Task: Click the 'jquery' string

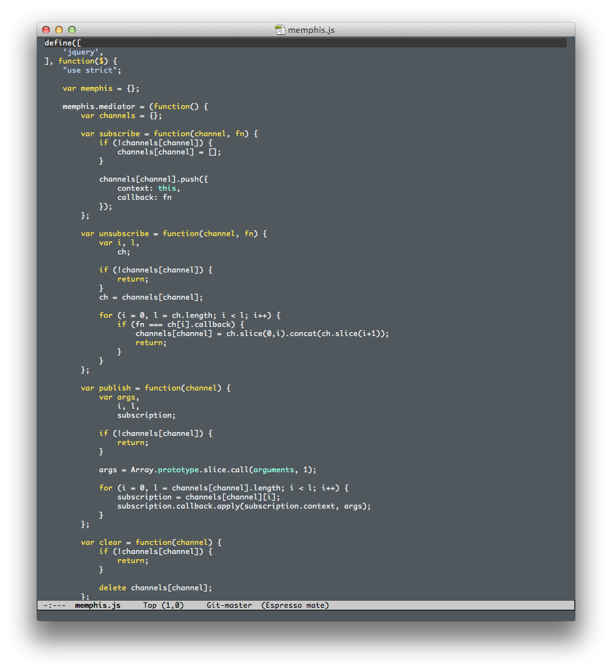Action: coord(82,53)
